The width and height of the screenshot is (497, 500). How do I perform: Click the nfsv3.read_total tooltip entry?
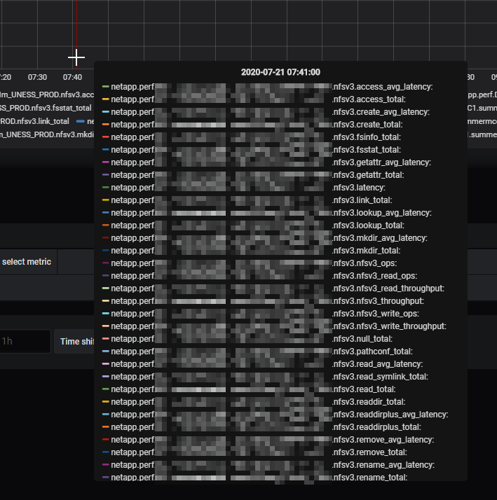[365, 389]
